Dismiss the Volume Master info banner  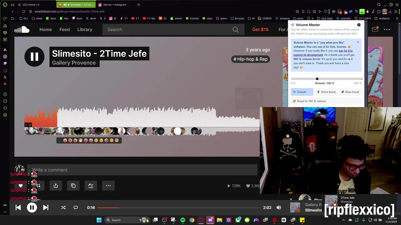click(358, 42)
